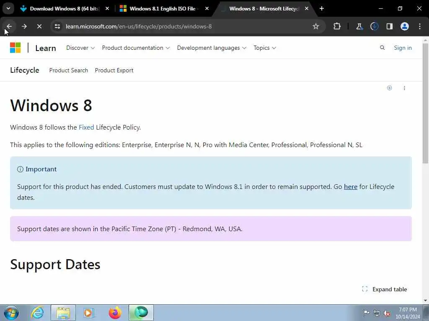Click Expand table button
The height and width of the screenshot is (321, 429).
[x=385, y=289]
